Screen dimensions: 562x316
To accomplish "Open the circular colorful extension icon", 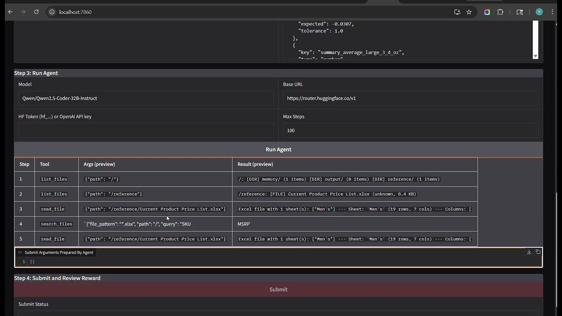I will point(487,12).
